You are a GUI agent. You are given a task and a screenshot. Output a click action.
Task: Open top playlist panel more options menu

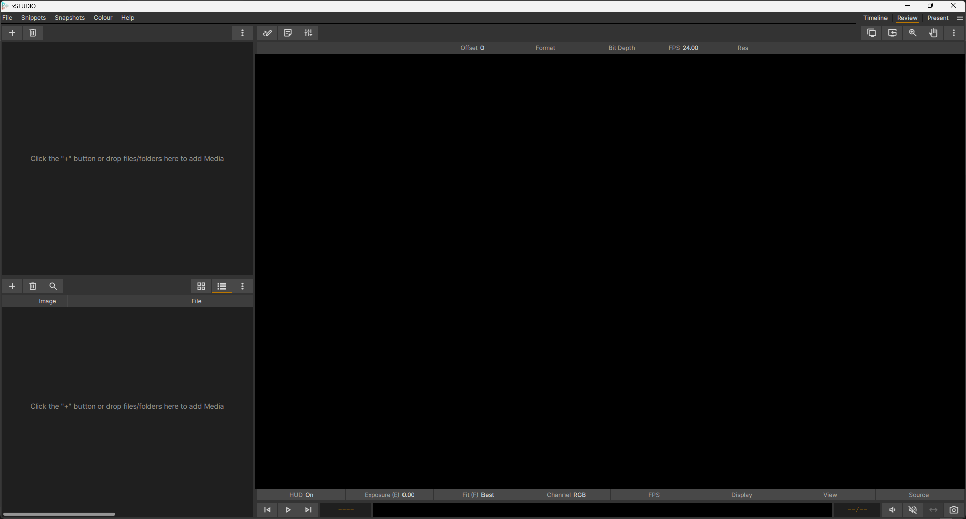pos(243,33)
